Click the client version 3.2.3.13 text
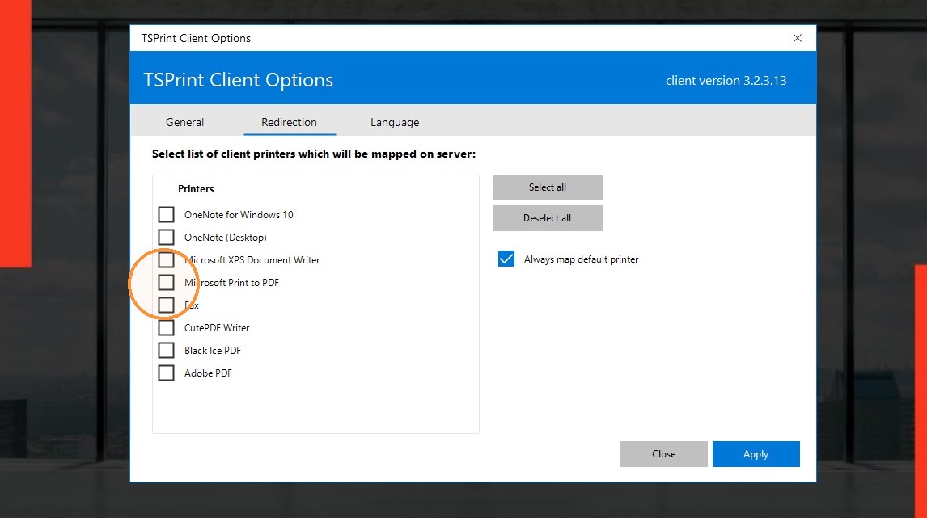Image resolution: width=927 pixels, height=518 pixels. click(x=726, y=80)
